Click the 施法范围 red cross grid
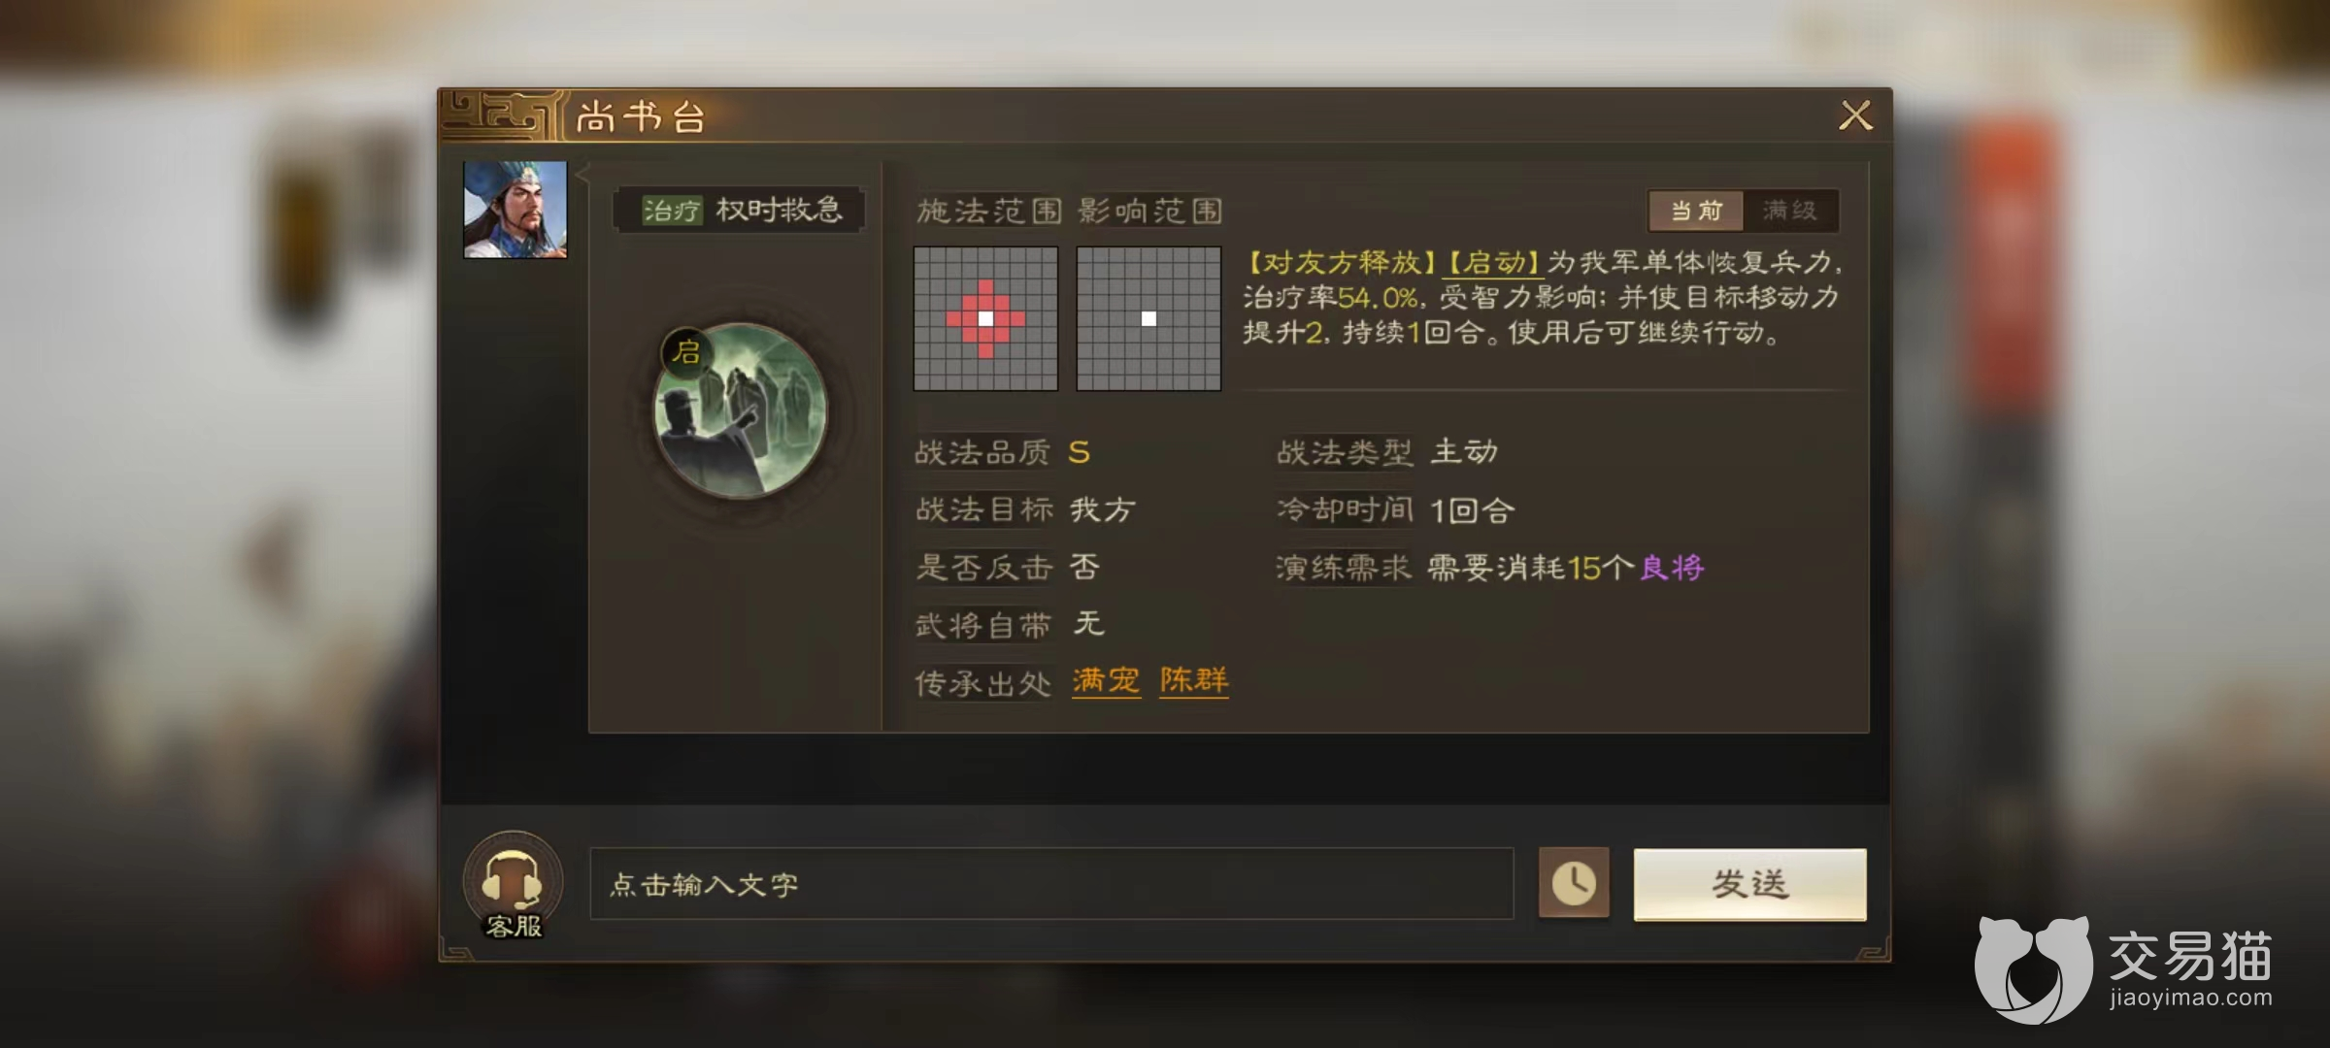 pyautogui.click(x=985, y=318)
